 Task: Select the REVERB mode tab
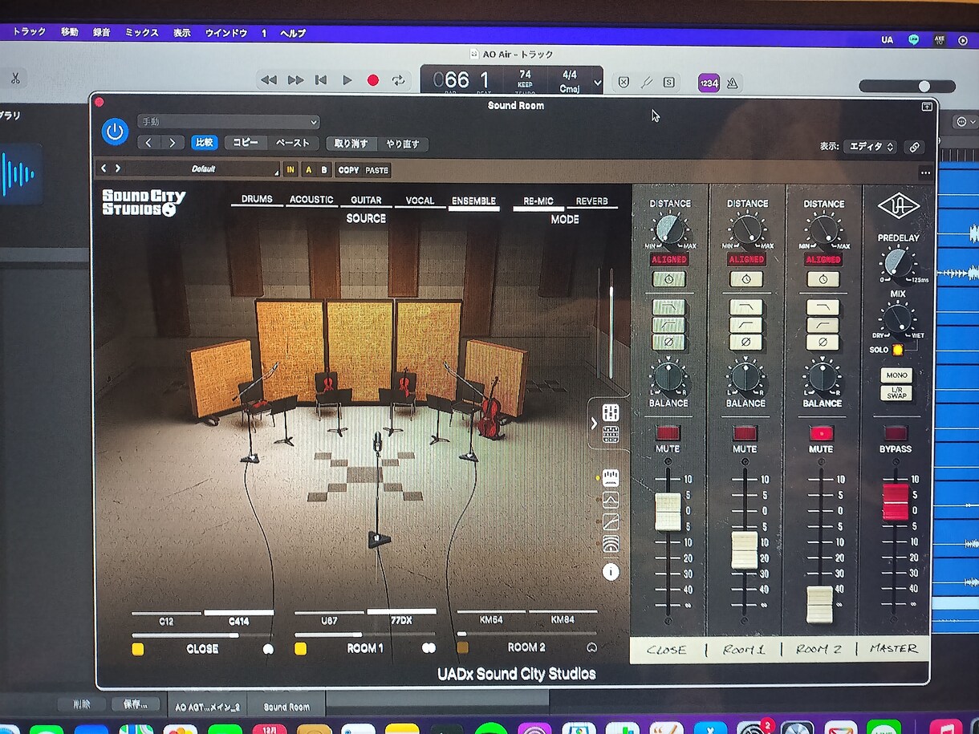592,202
